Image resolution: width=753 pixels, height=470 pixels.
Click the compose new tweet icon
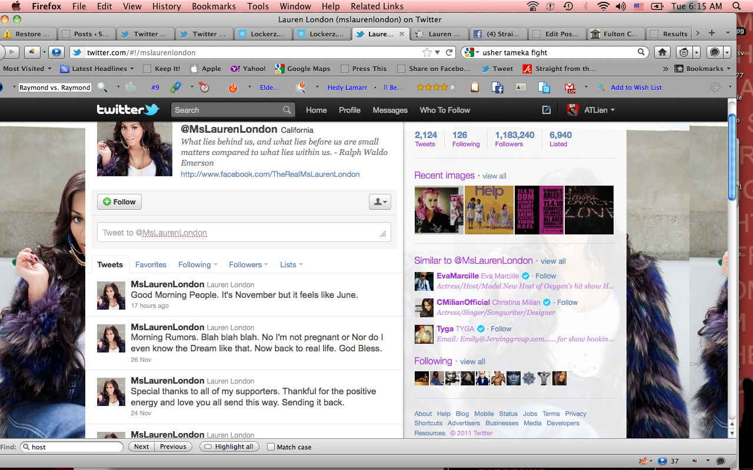(547, 110)
